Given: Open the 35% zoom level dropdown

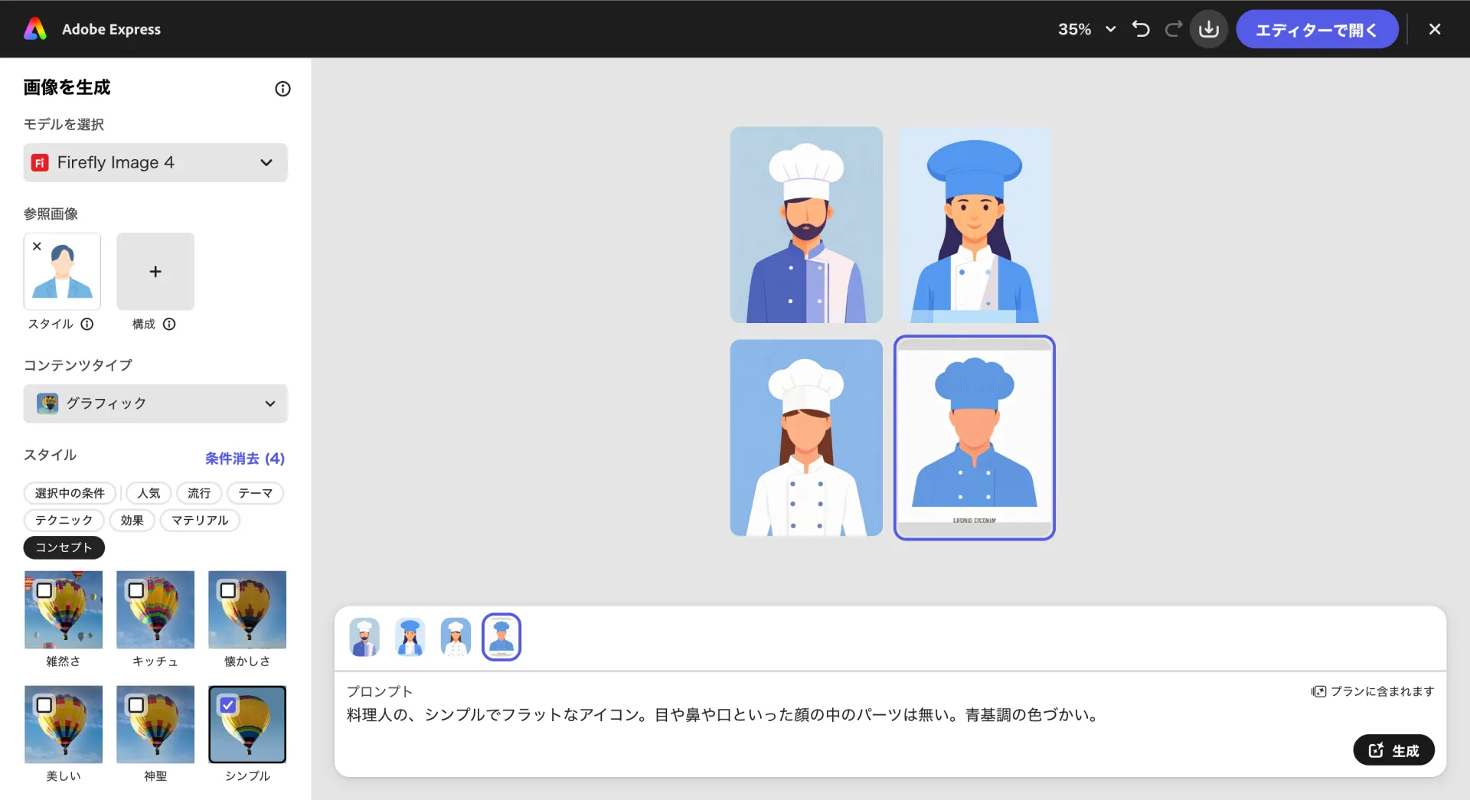Looking at the screenshot, I should point(1086,29).
